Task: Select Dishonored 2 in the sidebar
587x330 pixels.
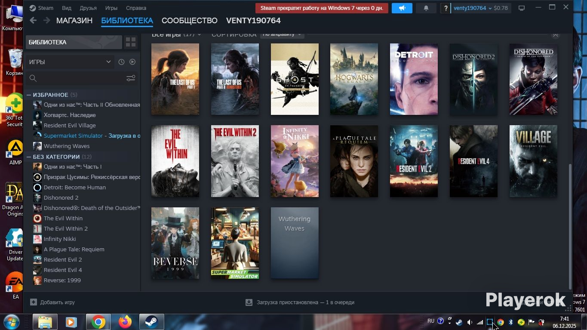Action: tap(61, 197)
